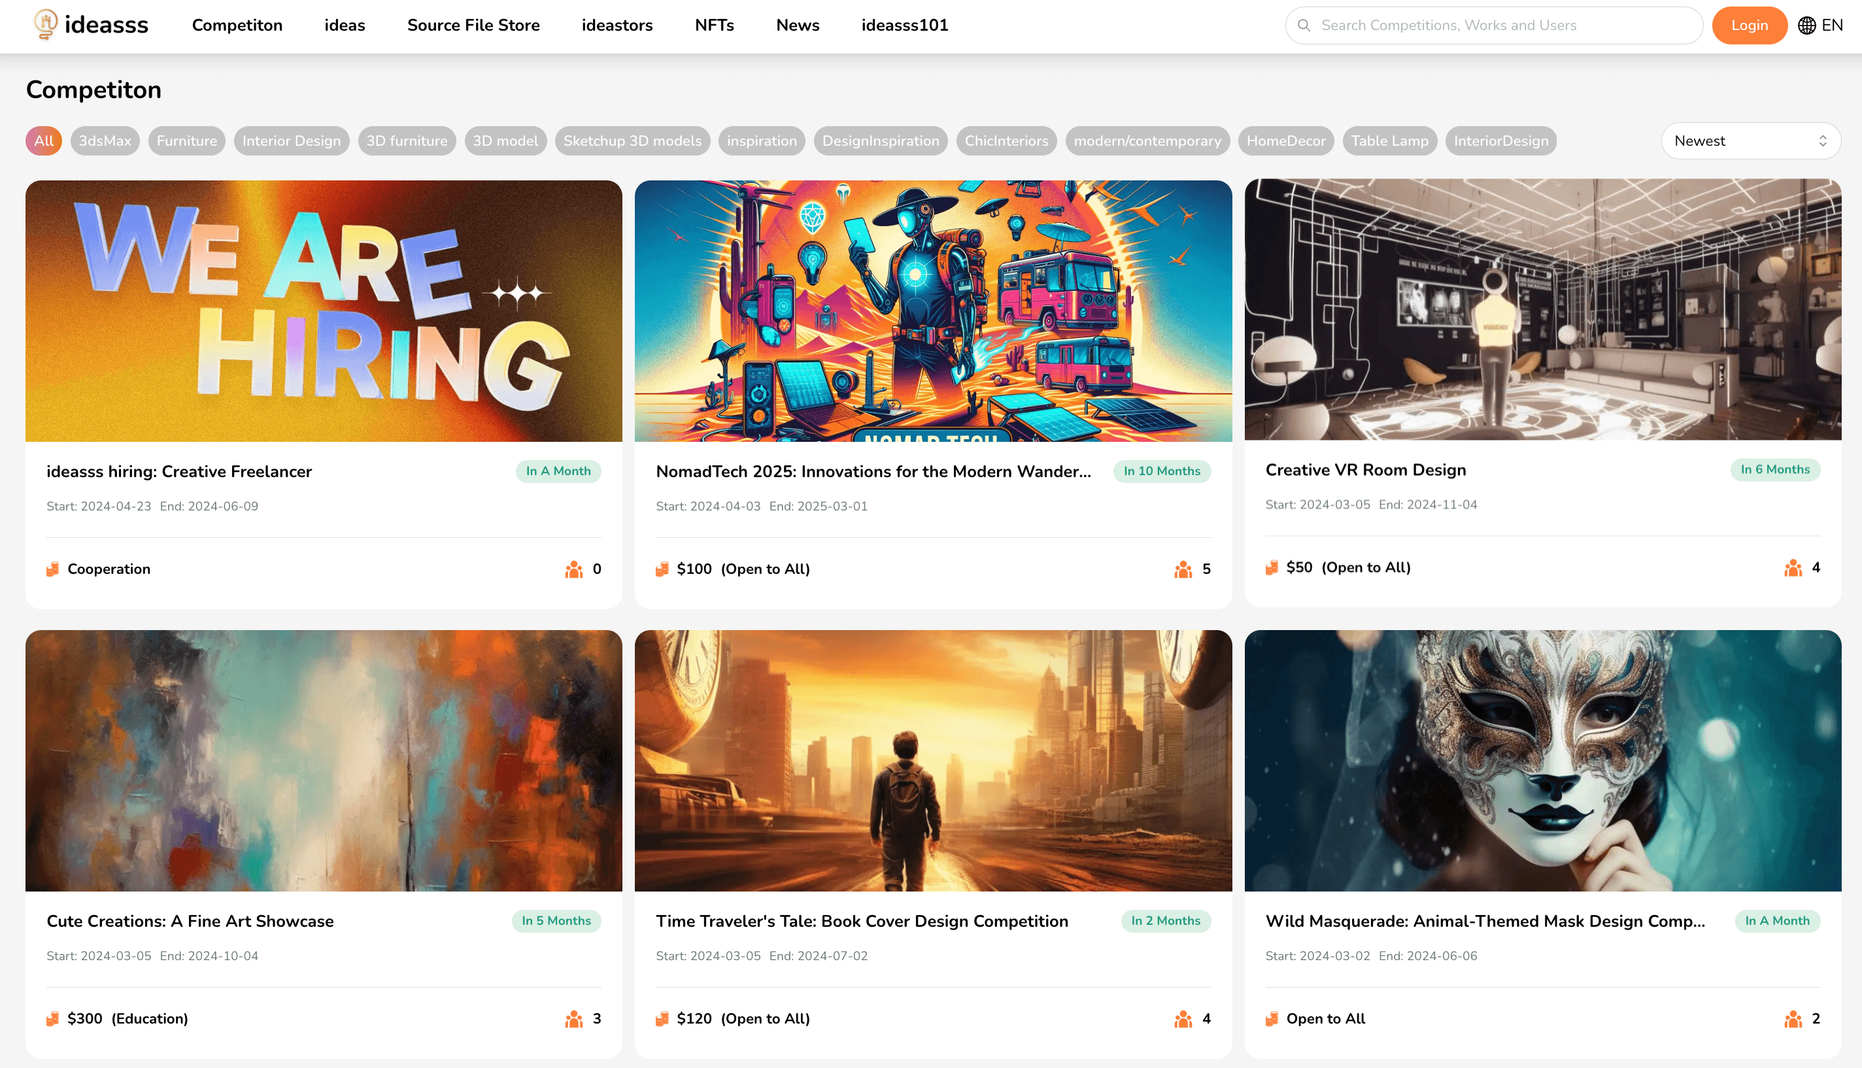The image size is (1862, 1068).
Task: Click prize icon beside $300 (Education)
Action: (x=53, y=1019)
